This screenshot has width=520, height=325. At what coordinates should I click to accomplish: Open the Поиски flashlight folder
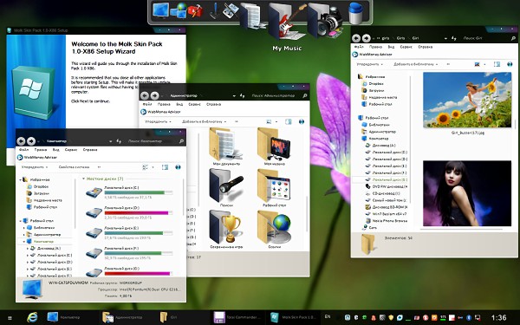pos(226,185)
